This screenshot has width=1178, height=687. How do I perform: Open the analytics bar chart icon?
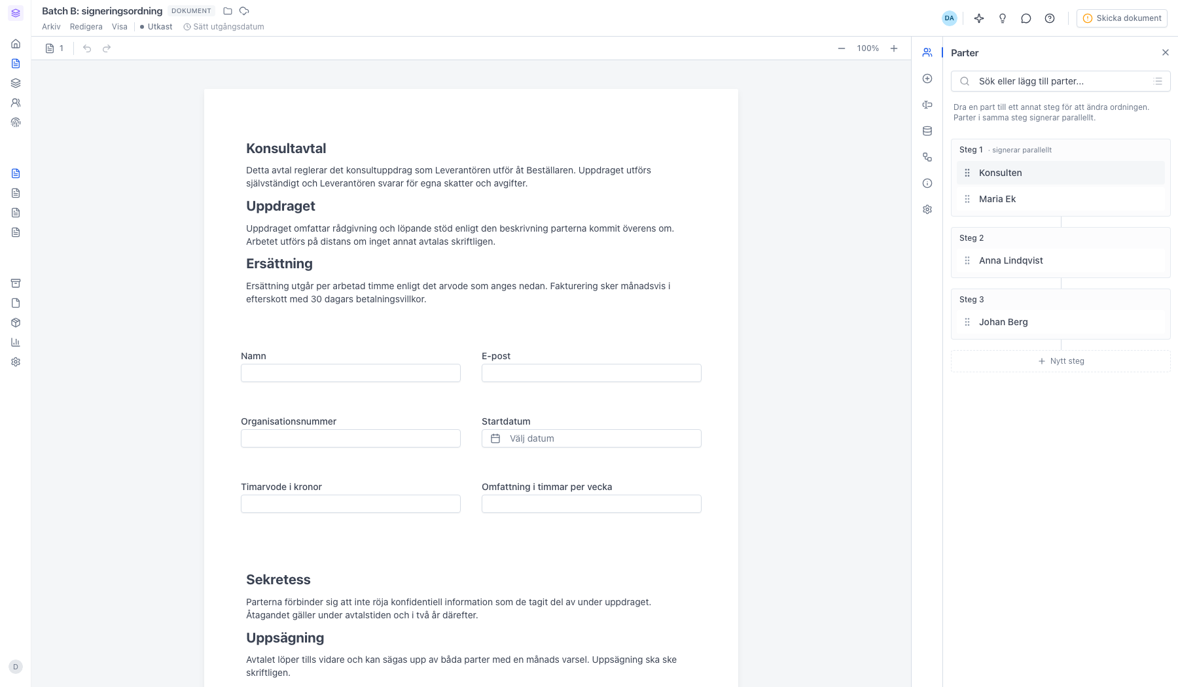point(16,342)
